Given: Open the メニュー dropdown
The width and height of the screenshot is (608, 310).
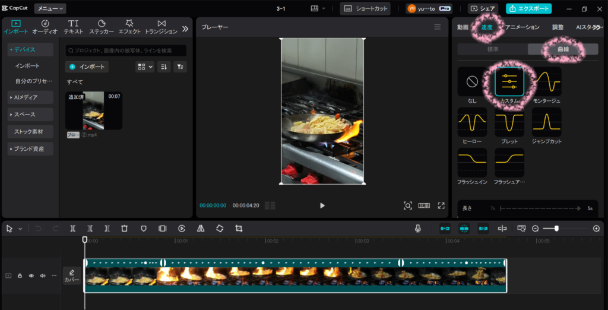Looking at the screenshot, I should [50, 8].
